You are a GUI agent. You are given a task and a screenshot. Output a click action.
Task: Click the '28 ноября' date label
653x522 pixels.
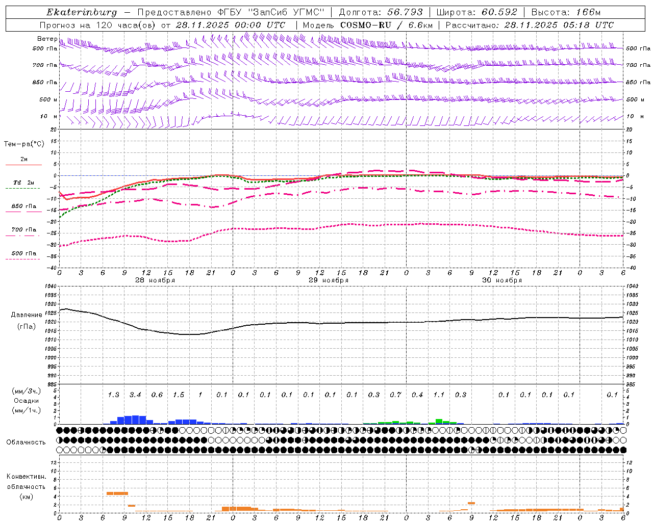pyautogui.click(x=155, y=280)
